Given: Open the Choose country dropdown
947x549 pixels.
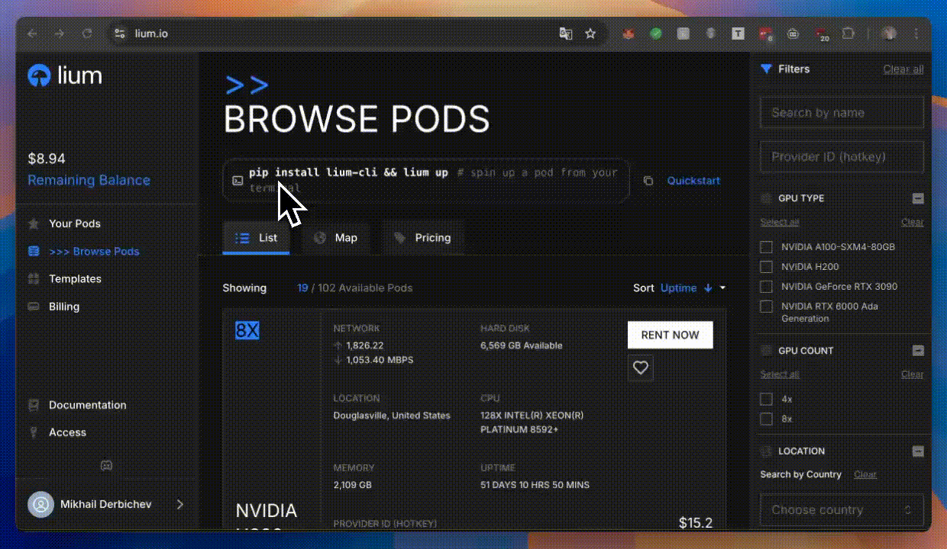Looking at the screenshot, I should click(842, 509).
